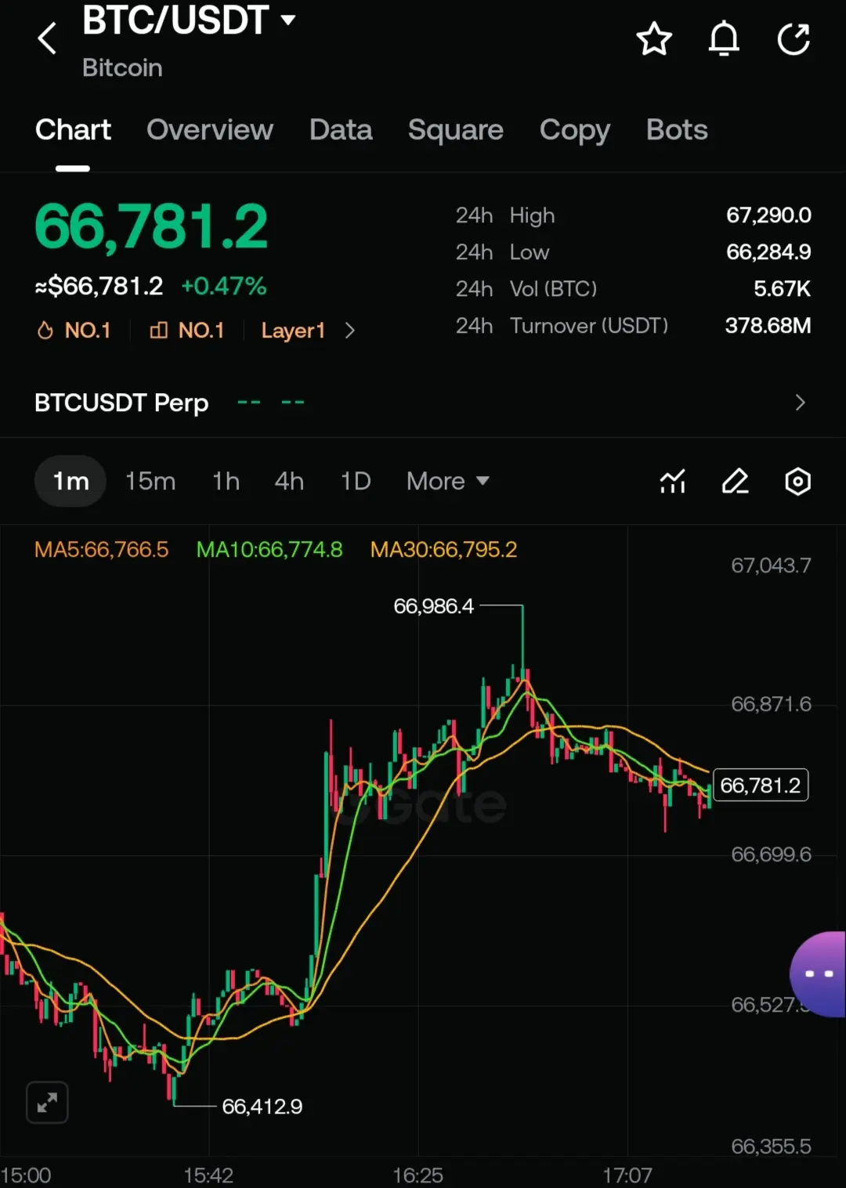Tap the 24h Vol (BTC) value 5.67K

coord(782,289)
